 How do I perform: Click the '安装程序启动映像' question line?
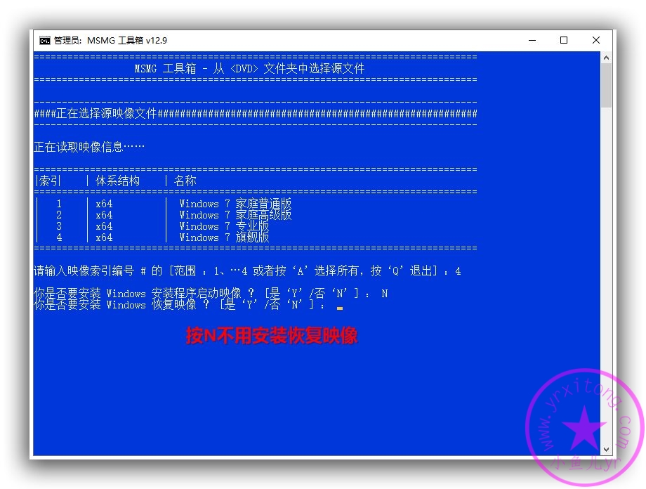coord(211,293)
